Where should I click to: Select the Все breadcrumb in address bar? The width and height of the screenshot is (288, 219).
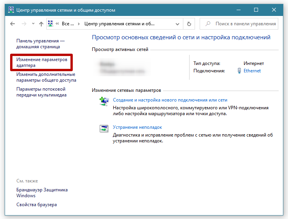click(x=67, y=24)
